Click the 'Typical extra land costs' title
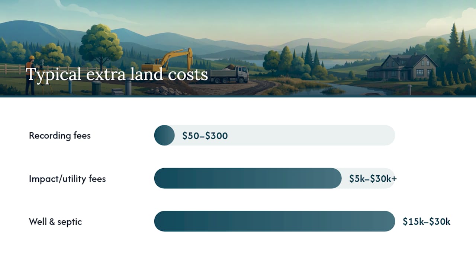476x268 pixels. click(x=117, y=74)
